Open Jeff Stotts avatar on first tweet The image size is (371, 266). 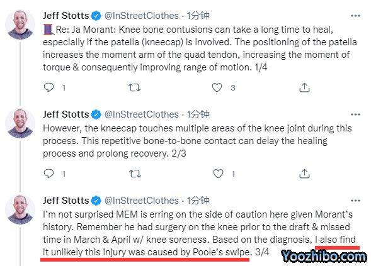point(20,25)
